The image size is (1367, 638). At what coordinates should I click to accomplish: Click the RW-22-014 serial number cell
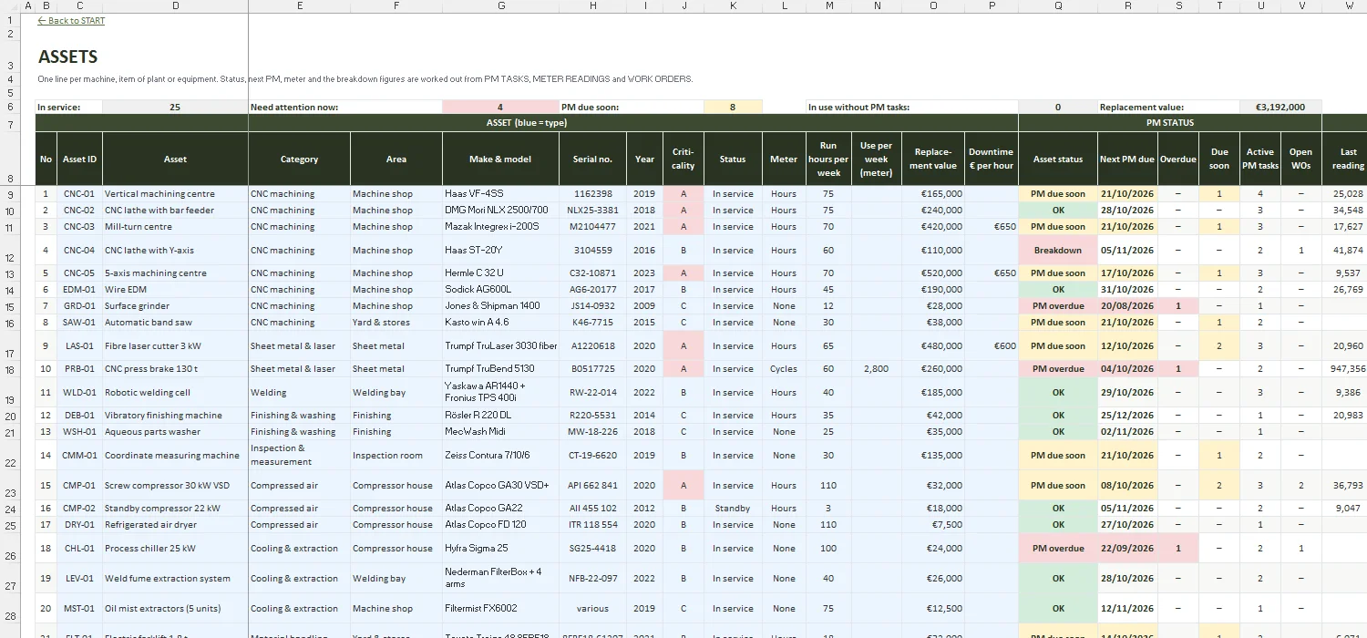[x=592, y=393]
